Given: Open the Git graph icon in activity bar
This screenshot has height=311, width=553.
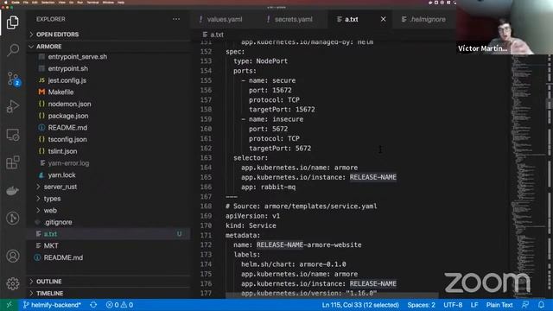Looking at the screenshot, I should coord(13,219).
